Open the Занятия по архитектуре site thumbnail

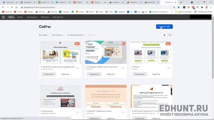pos(60,52)
